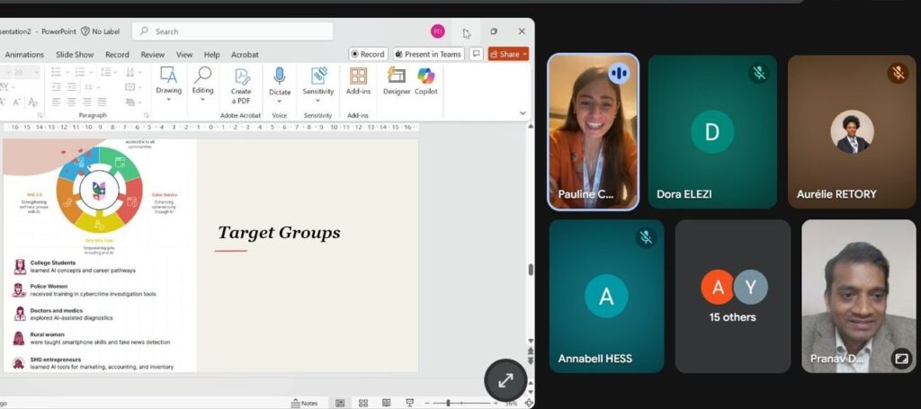Expand the Sensitivity dropdown arrow
The image size is (921, 409).
(318, 101)
